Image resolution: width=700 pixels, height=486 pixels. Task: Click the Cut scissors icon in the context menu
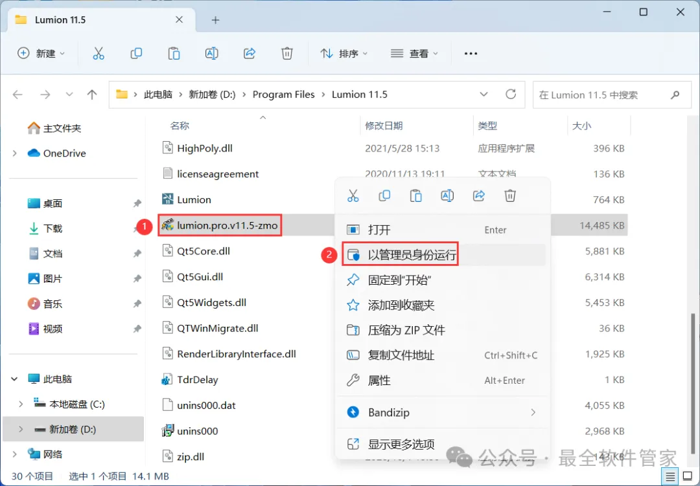pyautogui.click(x=353, y=195)
